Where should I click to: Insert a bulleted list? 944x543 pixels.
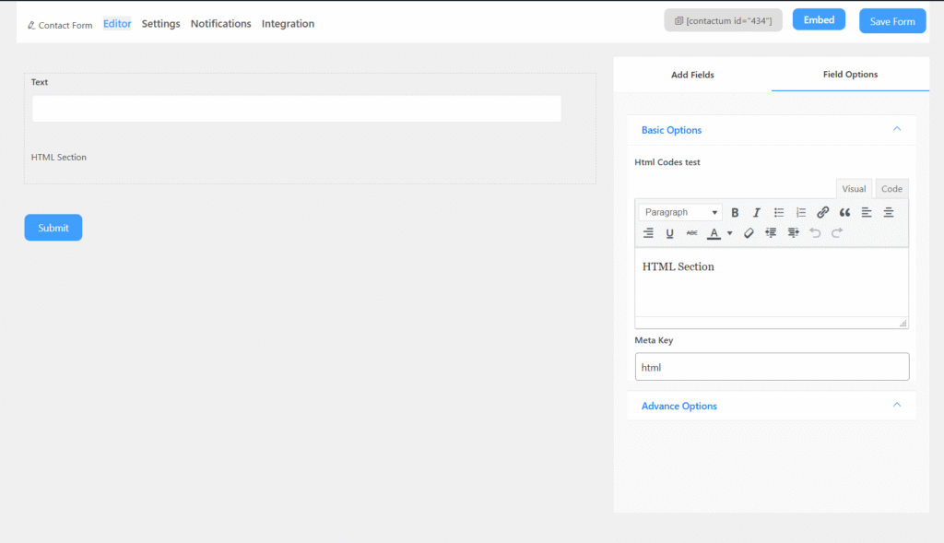point(779,213)
